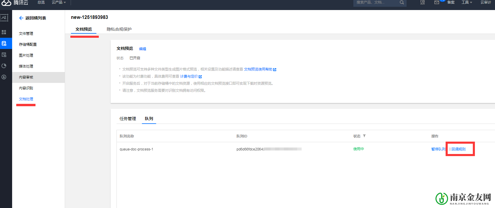Select the highlighted bucket storage sidebar icon
The width and height of the screenshot is (495, 208).
click(4, 43)
